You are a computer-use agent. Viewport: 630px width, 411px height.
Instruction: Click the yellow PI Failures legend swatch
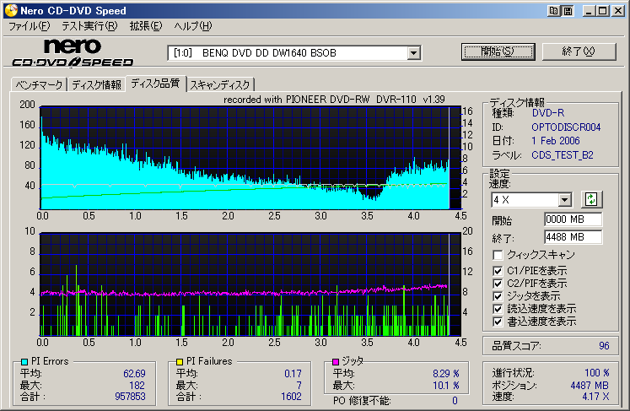(x=180, y=361)
